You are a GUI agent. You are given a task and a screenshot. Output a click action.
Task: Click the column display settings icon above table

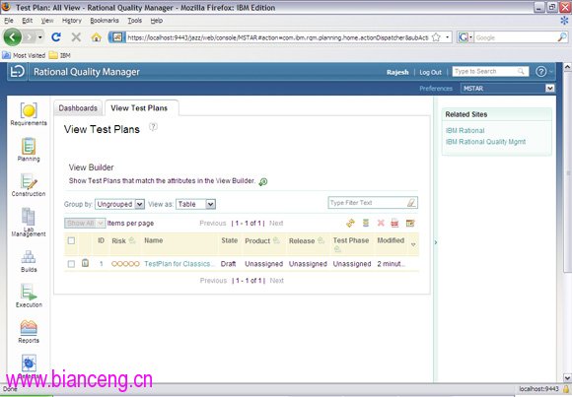click(410, 223)
